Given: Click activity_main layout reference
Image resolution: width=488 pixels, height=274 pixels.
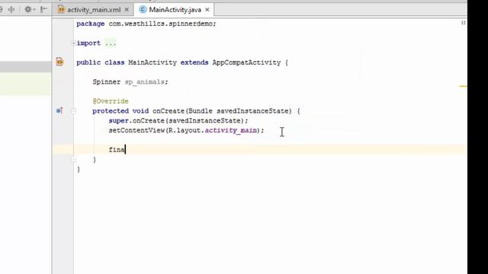Looking at the screenshot, I should 231,130.
